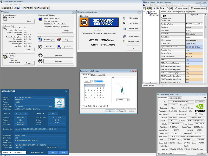Click the BIOS export share icon in GPU-Z
This screenshot has width=208, height=156.
196,114
